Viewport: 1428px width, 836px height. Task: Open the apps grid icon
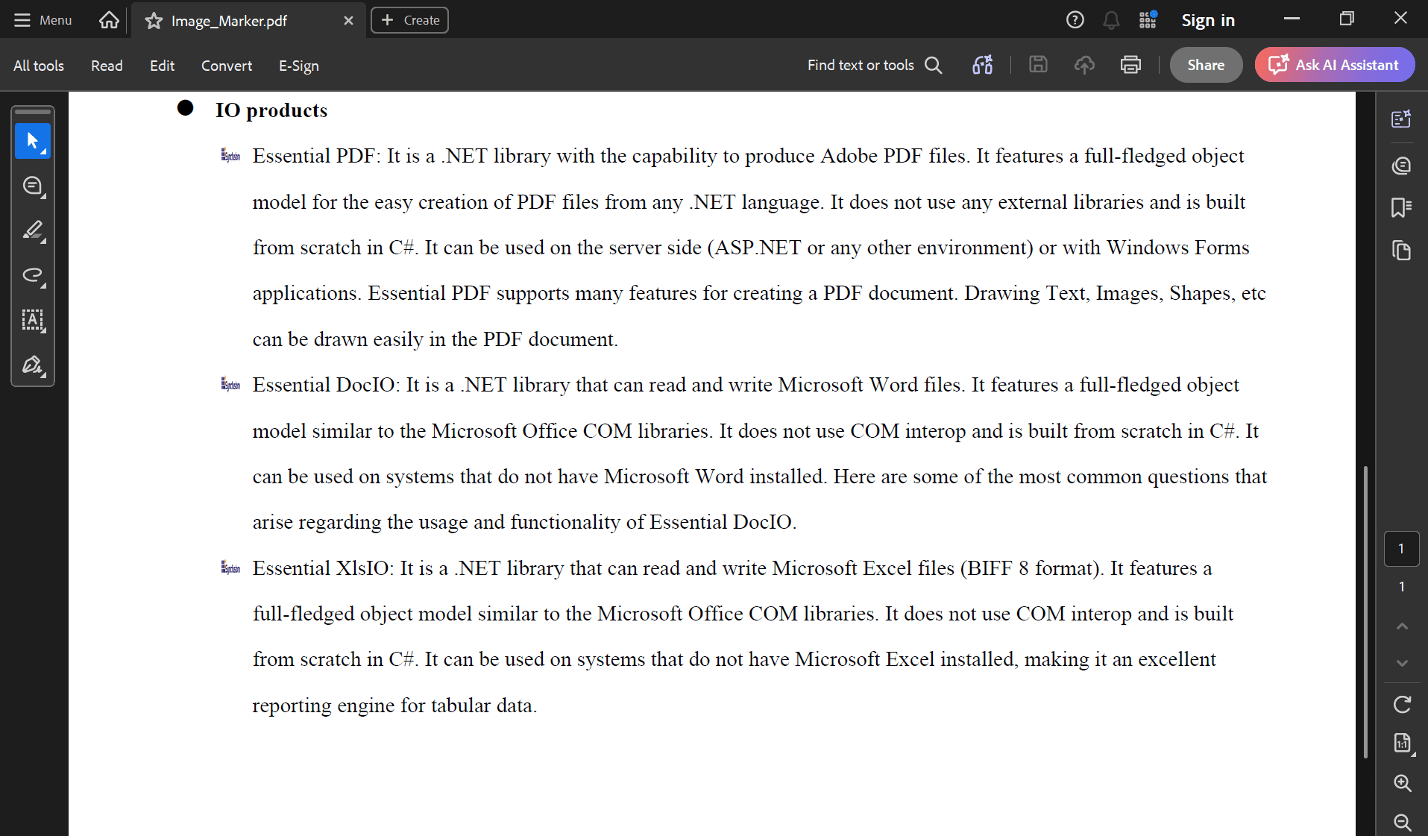click(1148, 20)
